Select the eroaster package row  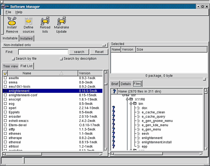(x=52, y=116)
